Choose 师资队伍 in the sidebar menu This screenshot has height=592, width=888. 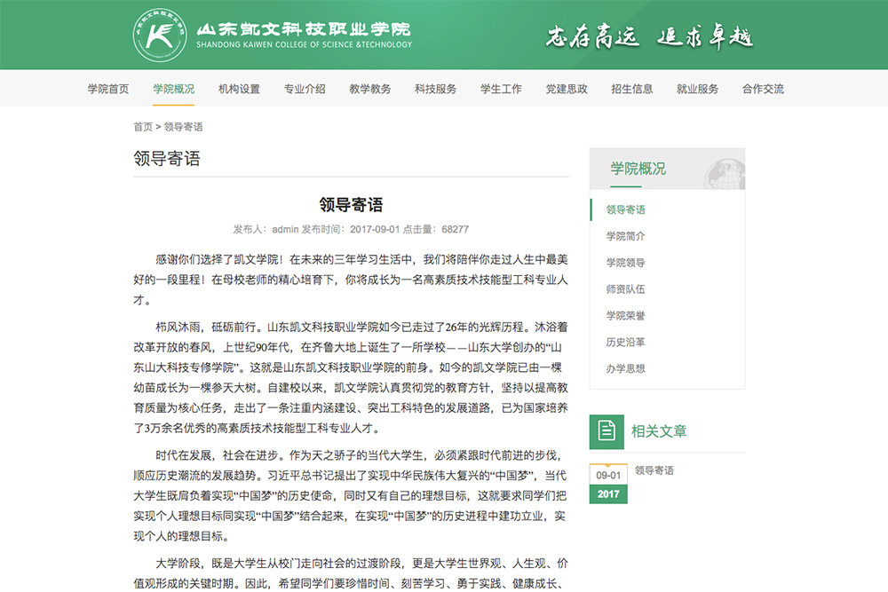click(625, 289)
